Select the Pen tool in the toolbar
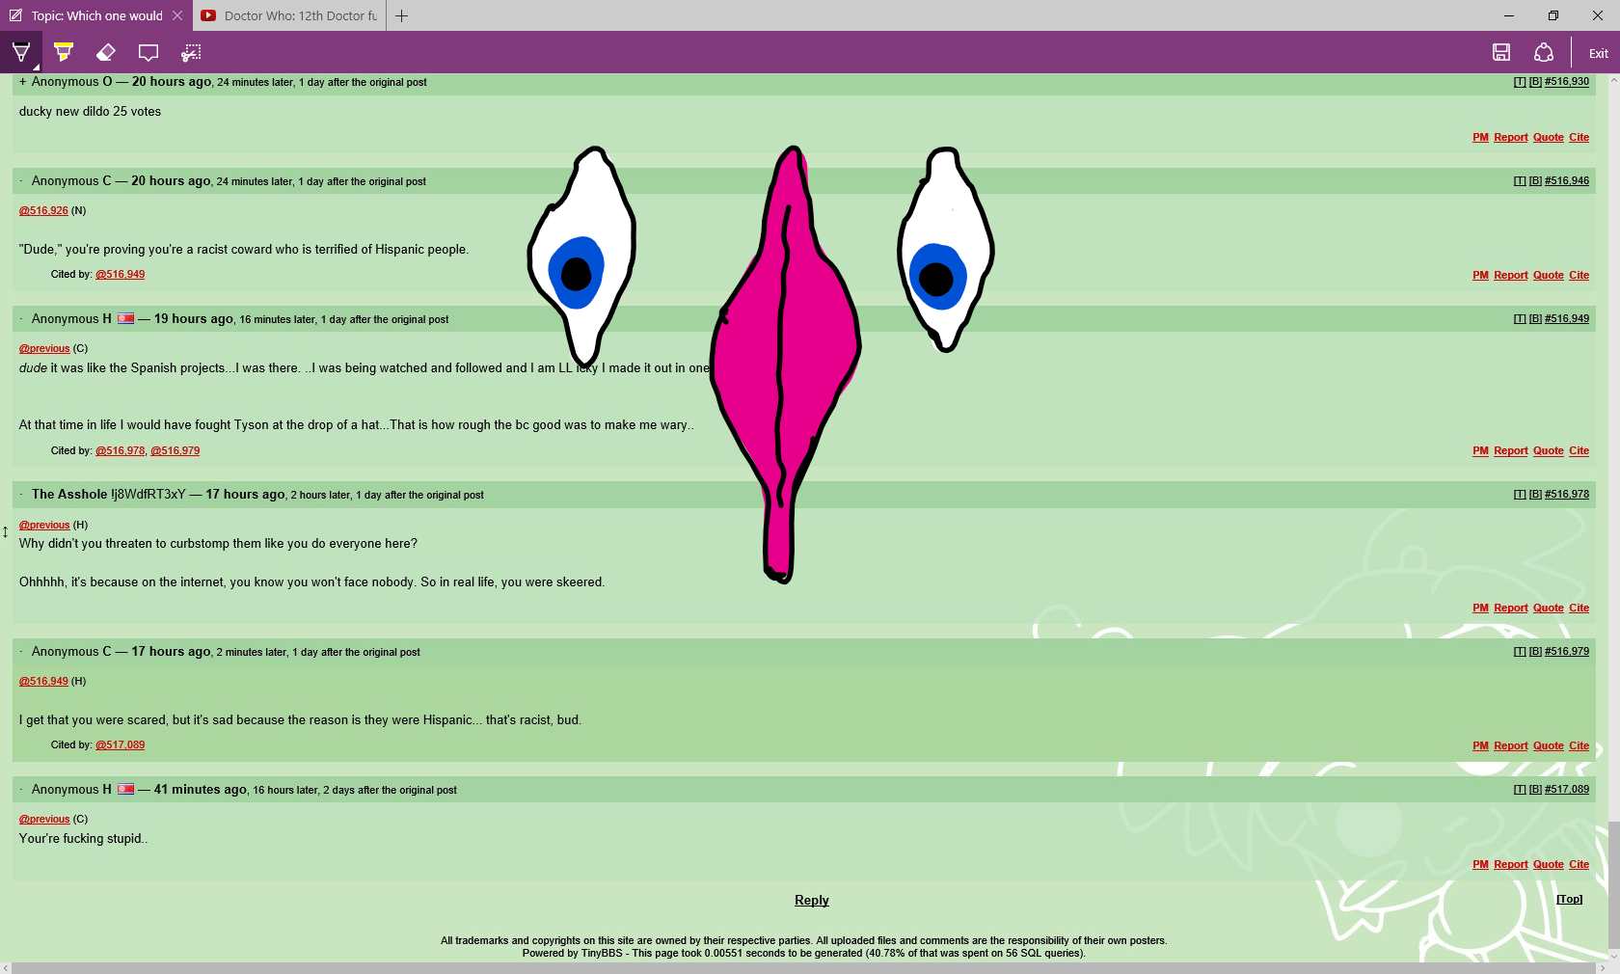Image resolution: width=1620 pixels, height=974 pixels. tap(21, 53)
